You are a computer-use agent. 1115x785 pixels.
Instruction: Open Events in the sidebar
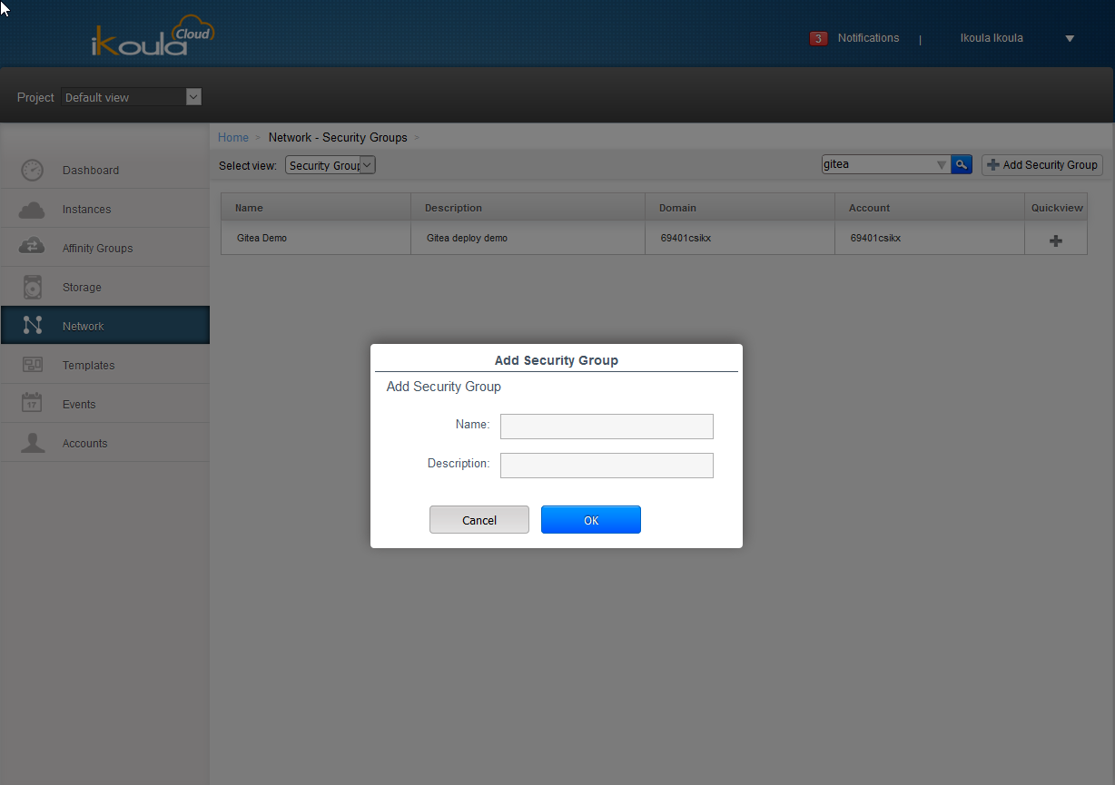(105, 405)
